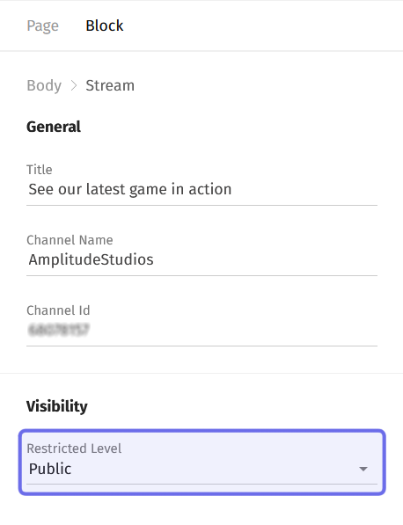
Task: Click the Channel Id label
Action: click(x=58, y=310)
